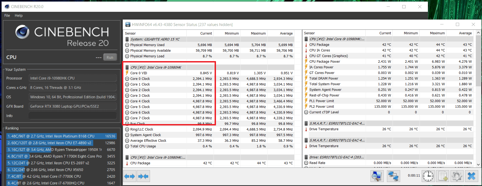Image resolution: width=482 pixels, height=186 pixels.
Task: Select the System Agent Power row
Action: [x=388, y=90]
